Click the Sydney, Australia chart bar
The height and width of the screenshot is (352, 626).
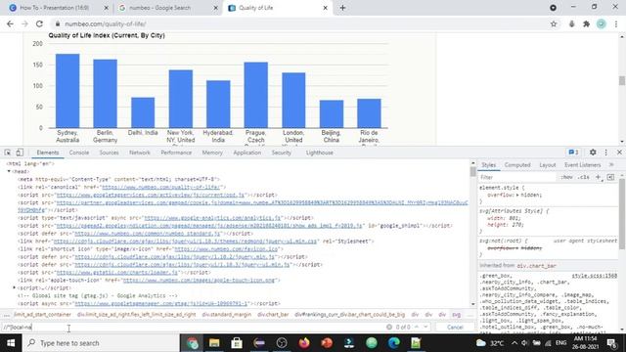(x=67, y=91)
